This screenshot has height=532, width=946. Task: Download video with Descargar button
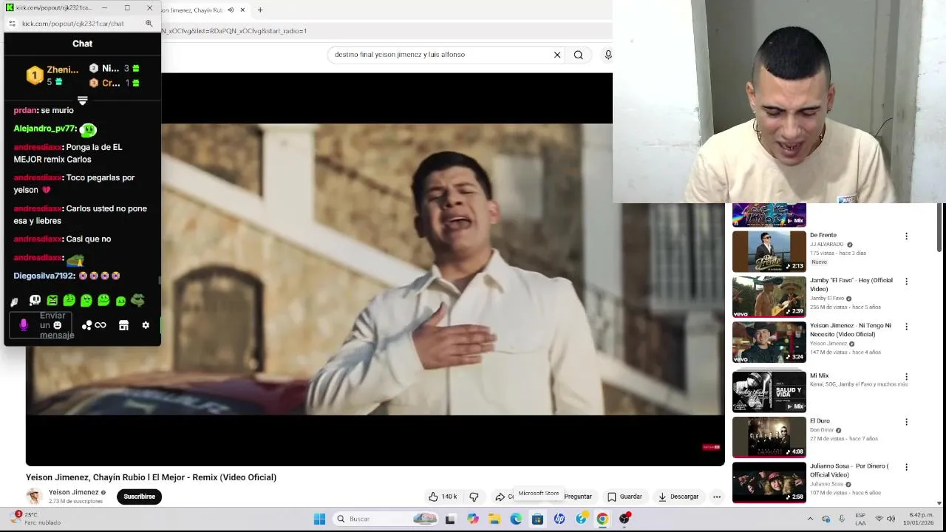point(678,497)
